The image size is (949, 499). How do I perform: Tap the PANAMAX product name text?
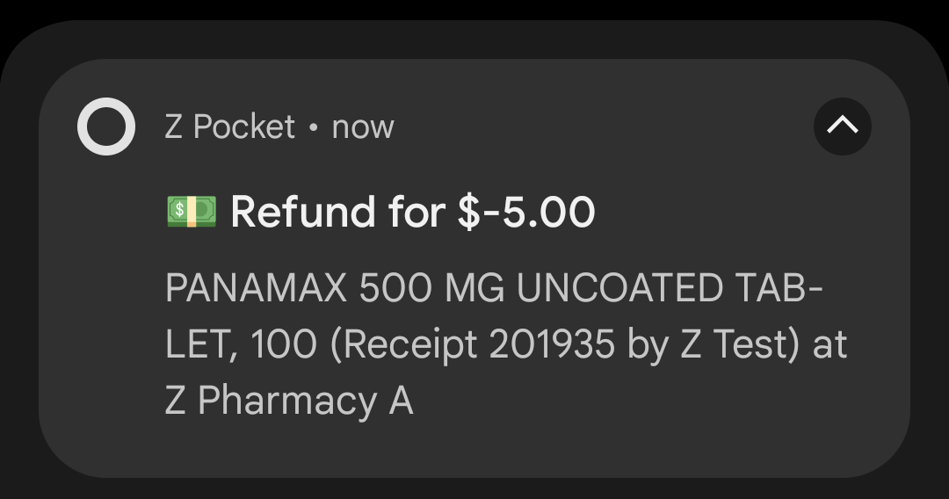[x=256, y=287]
